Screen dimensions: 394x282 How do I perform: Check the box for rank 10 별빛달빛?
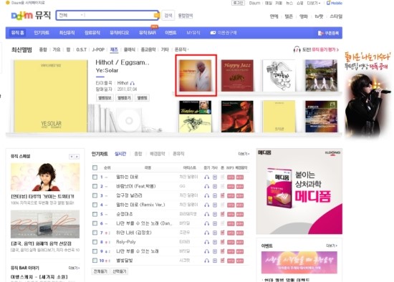tap(95, 261)
